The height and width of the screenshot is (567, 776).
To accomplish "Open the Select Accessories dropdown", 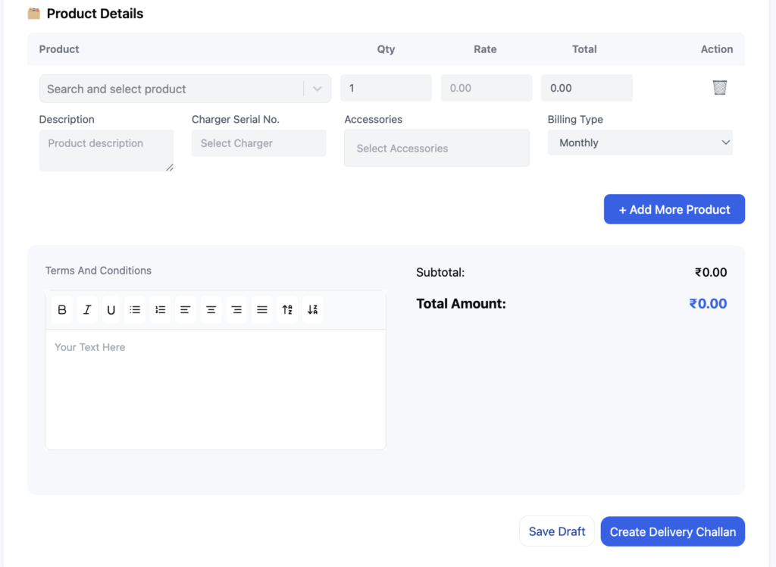I will click(436, 148).
